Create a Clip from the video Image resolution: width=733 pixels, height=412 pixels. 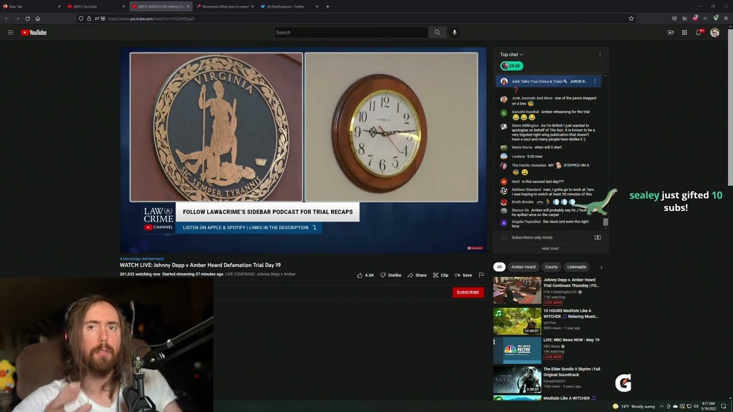tap(440, 275)
